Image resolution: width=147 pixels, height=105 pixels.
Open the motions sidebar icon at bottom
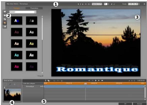coord(5,26)
